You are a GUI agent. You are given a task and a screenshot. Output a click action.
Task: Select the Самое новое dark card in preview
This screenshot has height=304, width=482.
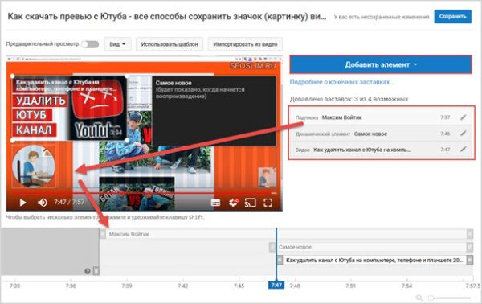[x=214, y=111]
